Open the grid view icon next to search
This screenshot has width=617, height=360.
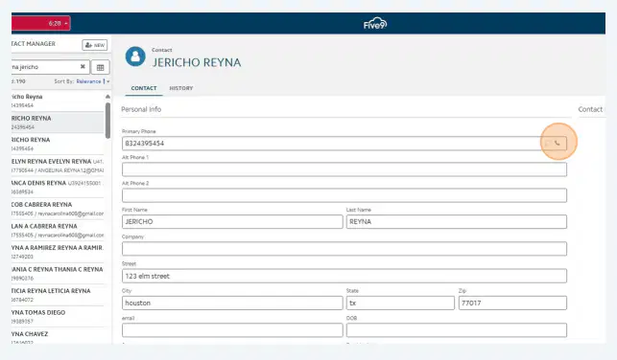pyautogui.click(x=101, y=67)
